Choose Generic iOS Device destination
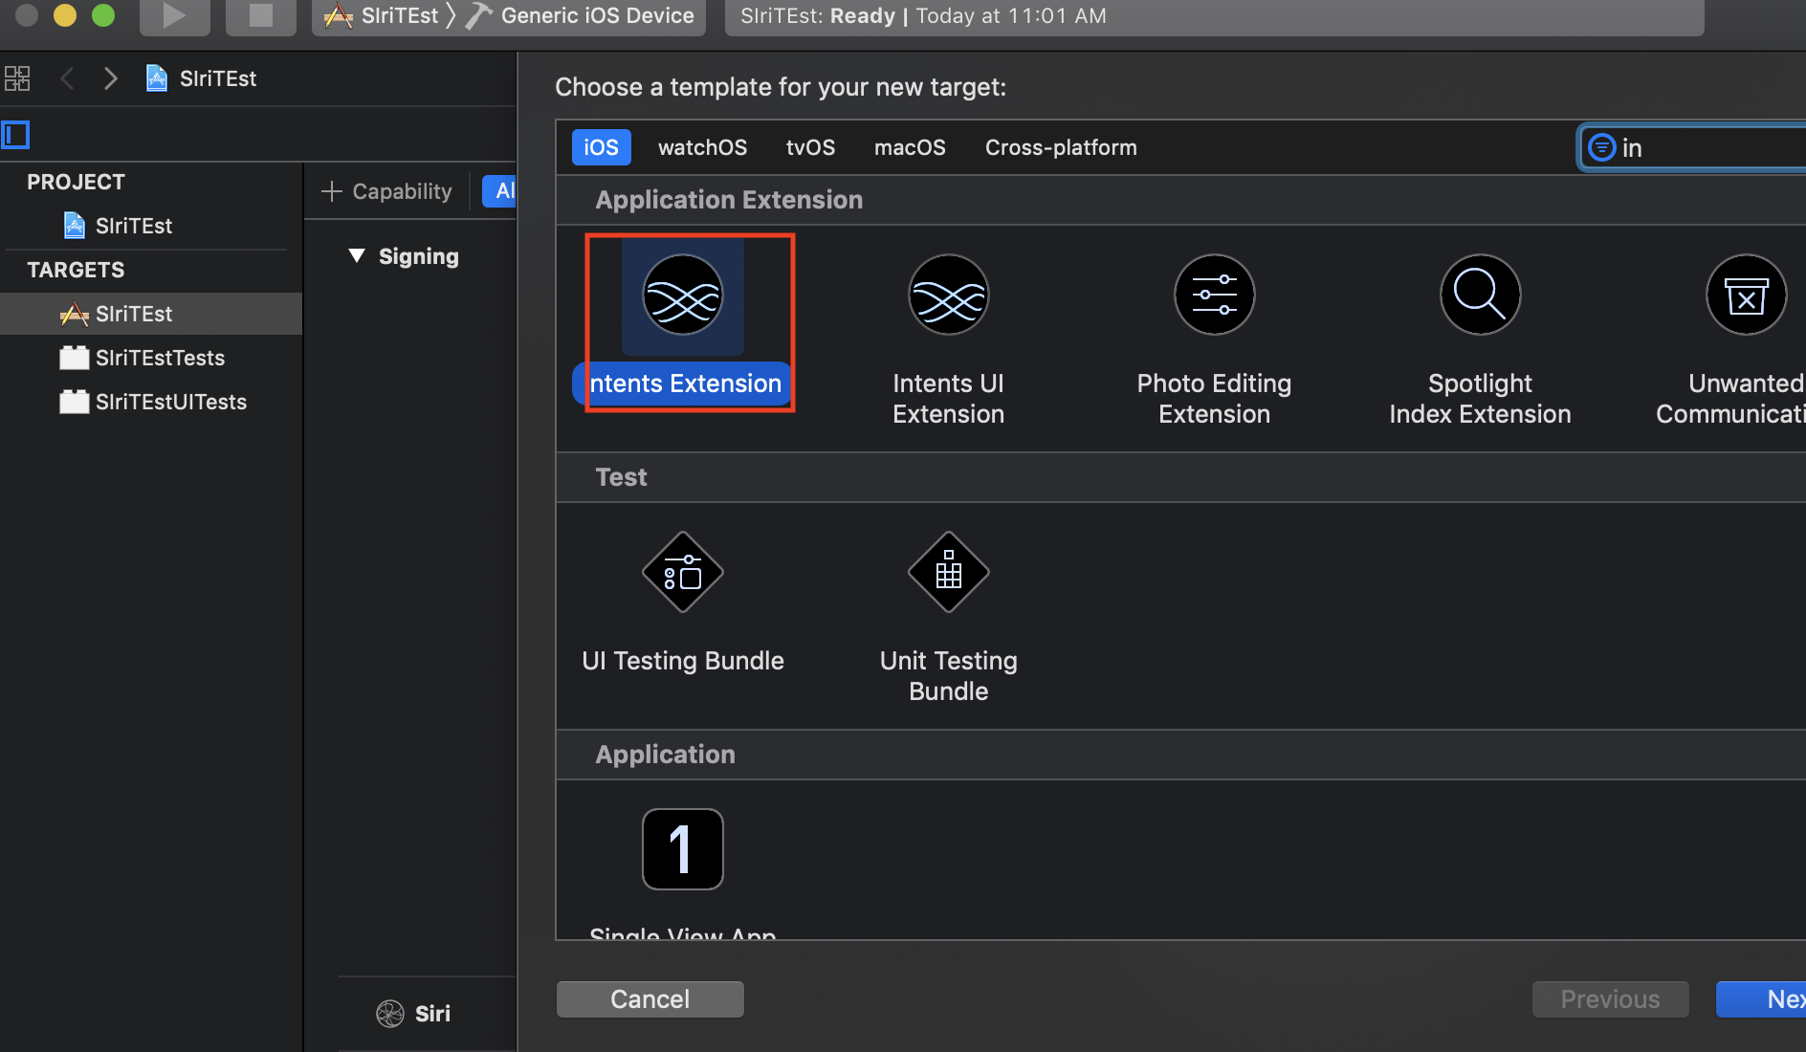 (582, 16)
